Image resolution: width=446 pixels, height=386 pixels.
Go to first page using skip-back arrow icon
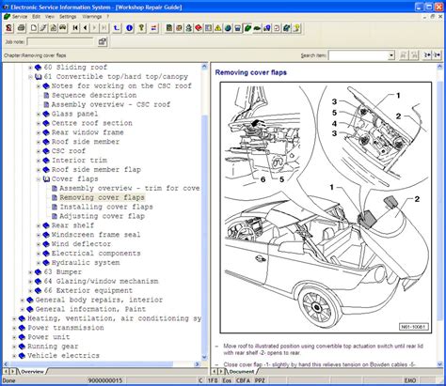[75, 28]
